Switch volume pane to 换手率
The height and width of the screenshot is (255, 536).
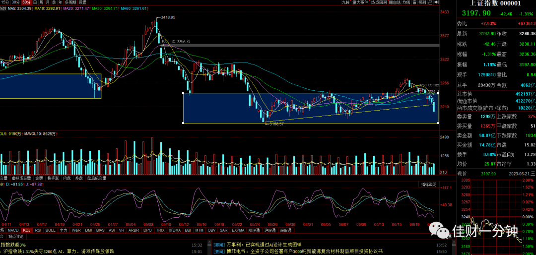(x=53, y=178)
